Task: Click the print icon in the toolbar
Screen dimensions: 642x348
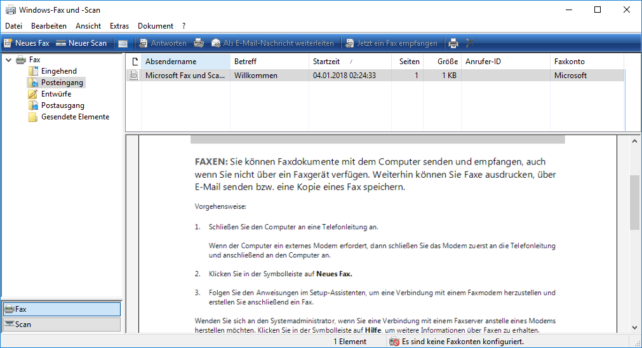Action: [x=453, y=43]
